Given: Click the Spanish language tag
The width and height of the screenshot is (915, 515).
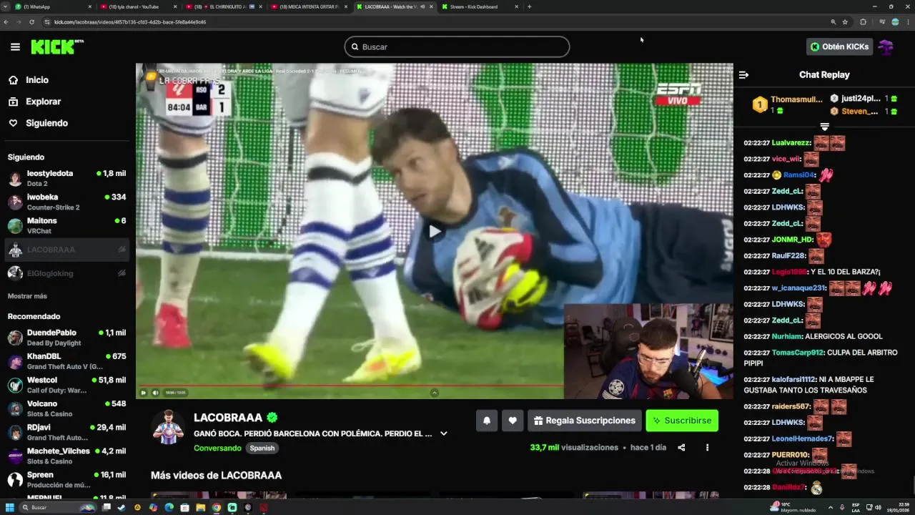Looking at the screenshot, I should coord(262,448).
